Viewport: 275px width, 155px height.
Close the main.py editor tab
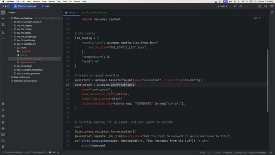(78, 12)
